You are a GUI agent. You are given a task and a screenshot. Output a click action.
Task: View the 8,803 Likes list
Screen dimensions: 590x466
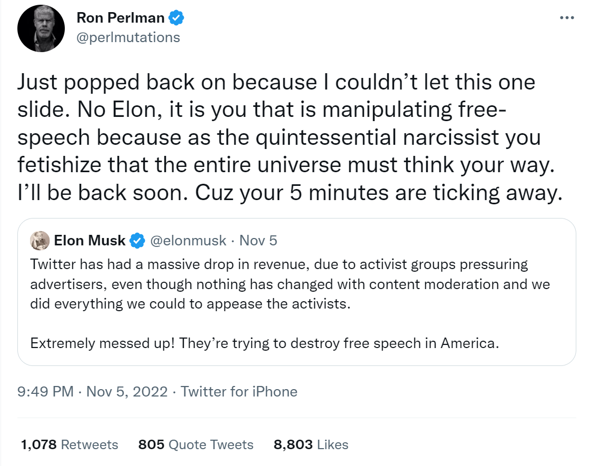point(311,444)
